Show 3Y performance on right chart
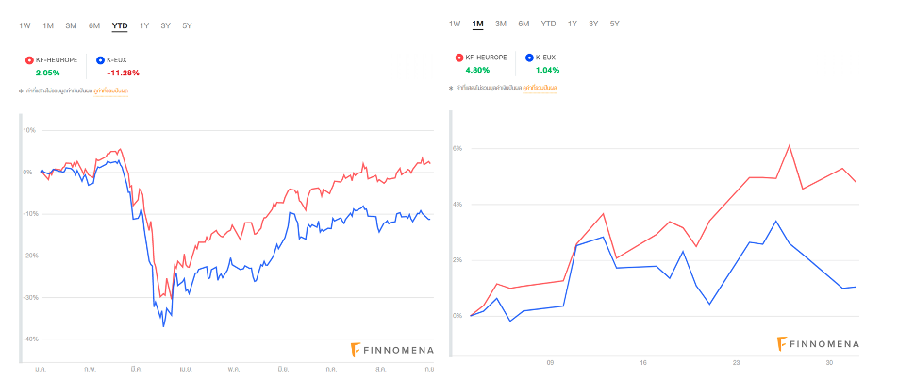The width and height of the screenshot is (898, 380). tap(593, 24)
